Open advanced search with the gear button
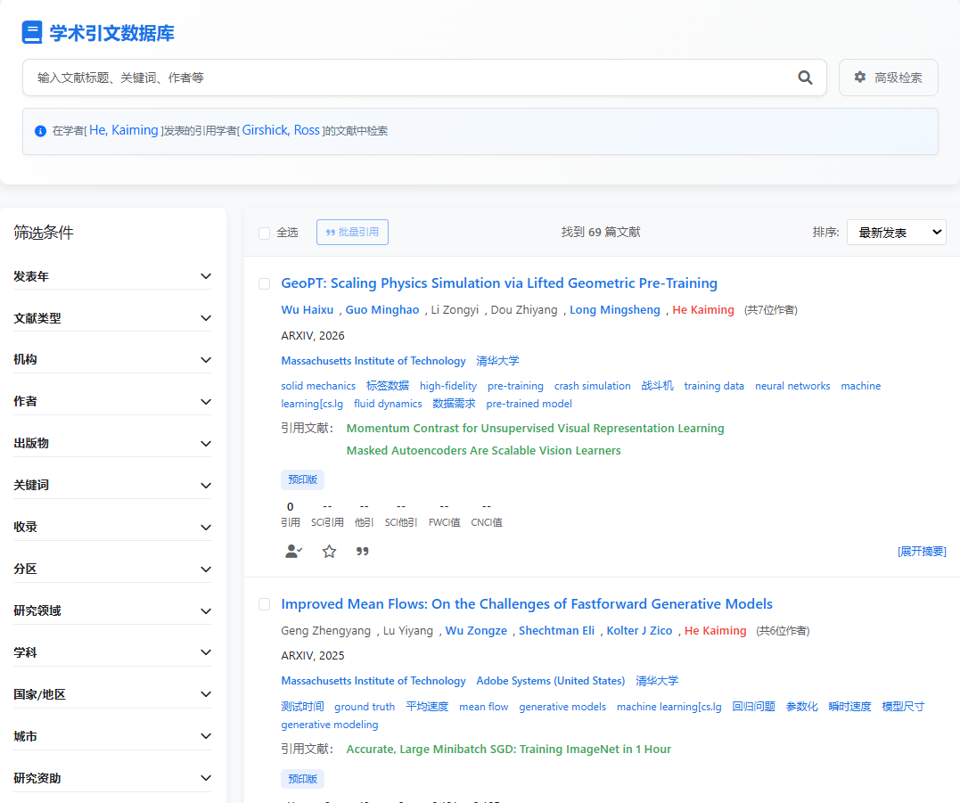Viewport: 960px width, 803px height. tap(888, 78)
